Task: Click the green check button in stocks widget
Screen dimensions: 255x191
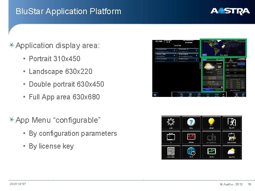Action: point(227,64)
